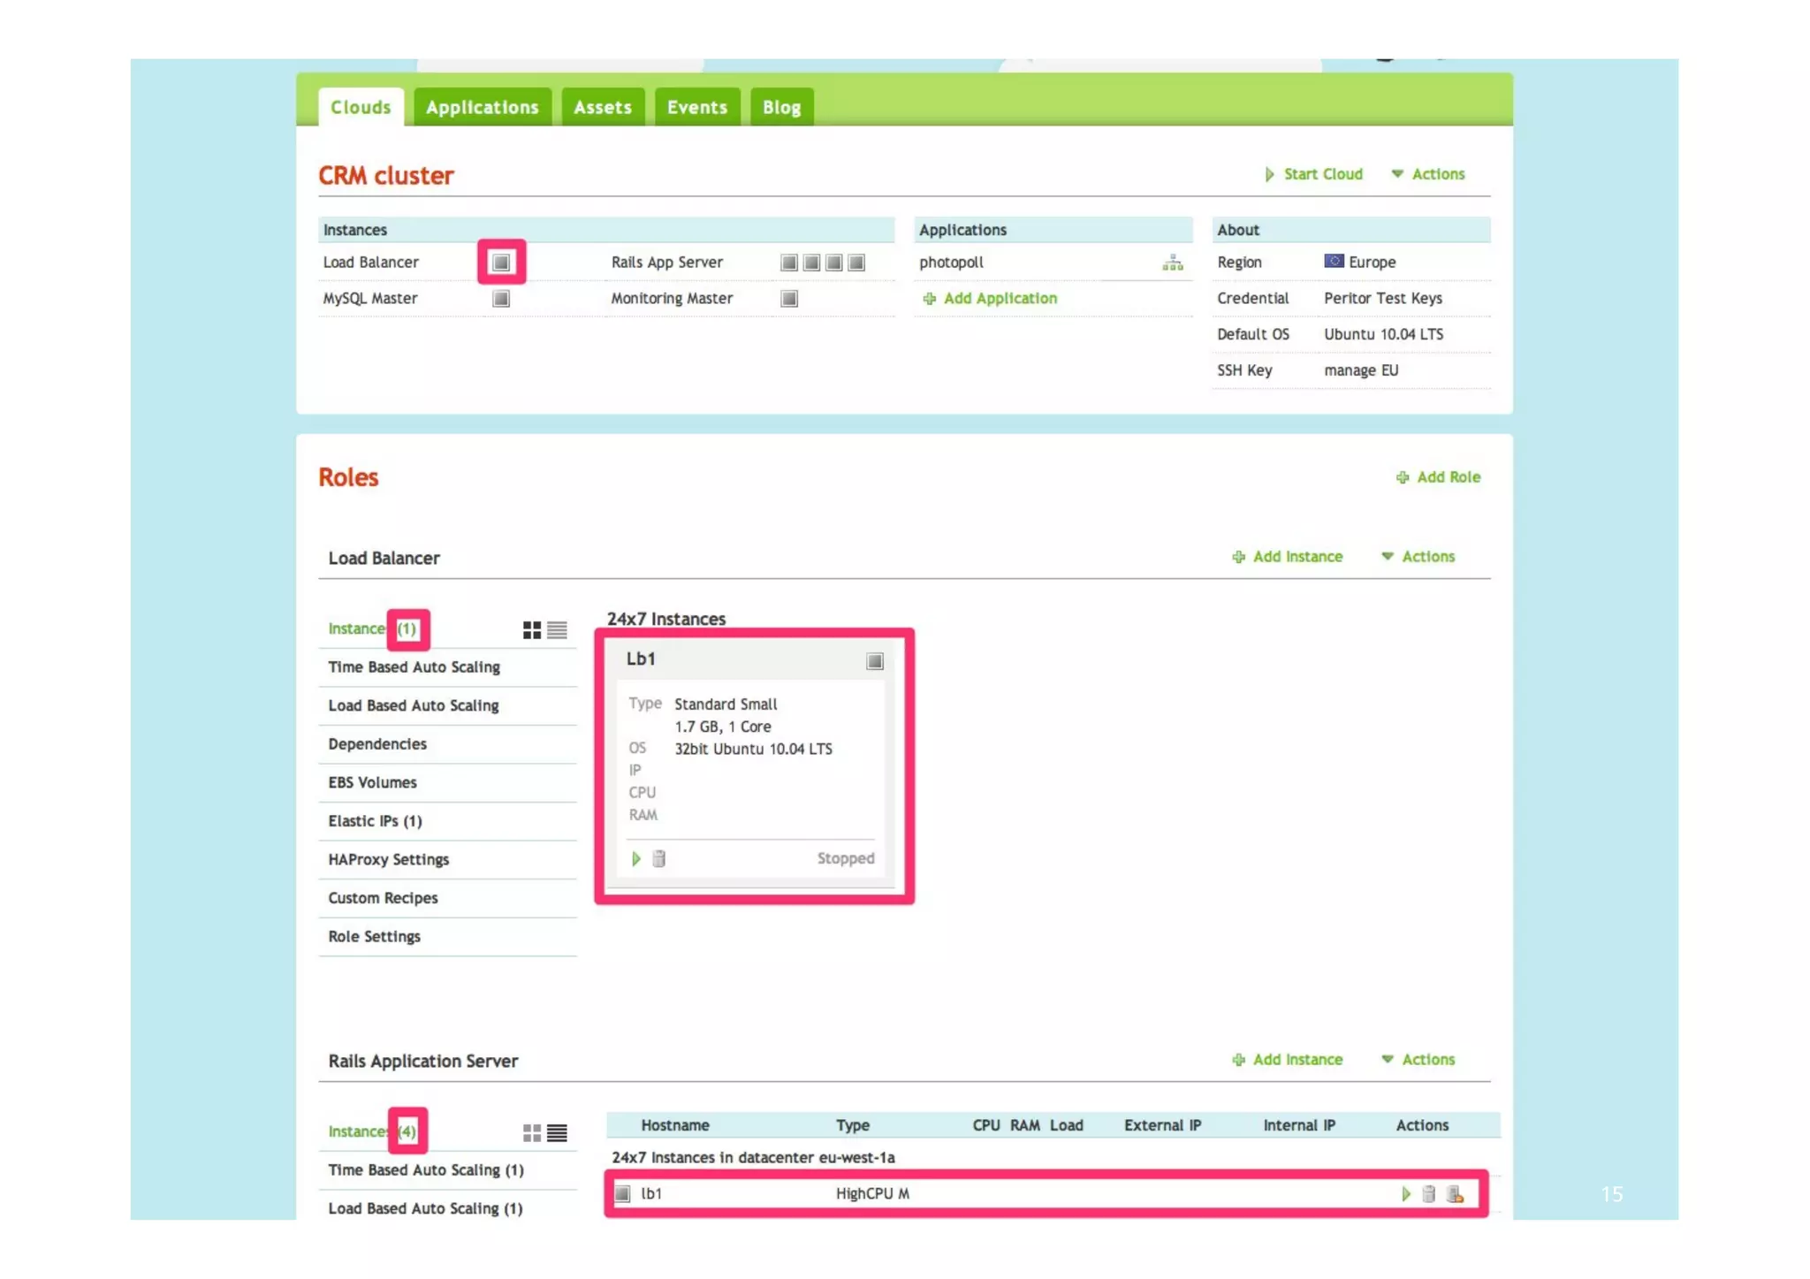Open the photopoll application sitemap icon
1810x1279 pixels.
pyautogui.click(x=1172, y=263)
